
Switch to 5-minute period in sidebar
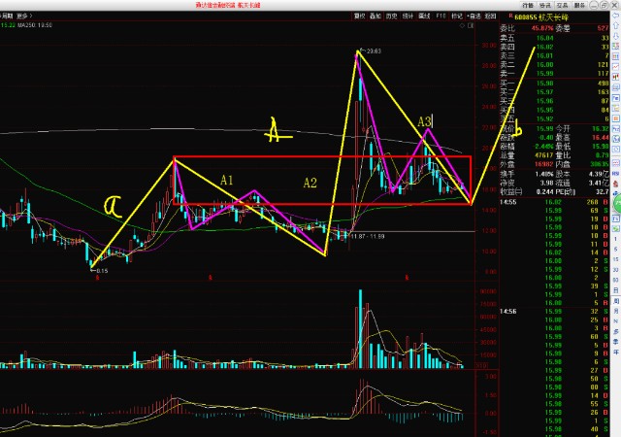point(616,249)
